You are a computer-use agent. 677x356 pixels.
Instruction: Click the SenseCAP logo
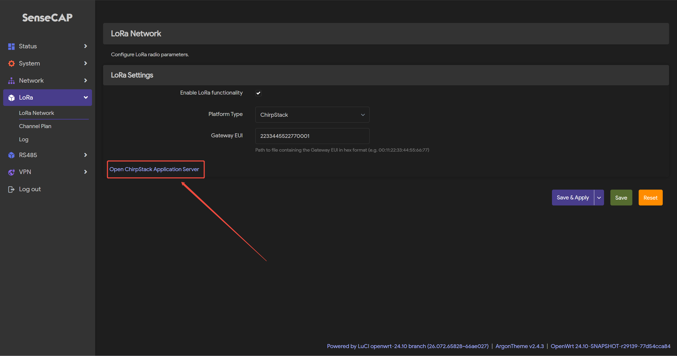coord(47,18)
